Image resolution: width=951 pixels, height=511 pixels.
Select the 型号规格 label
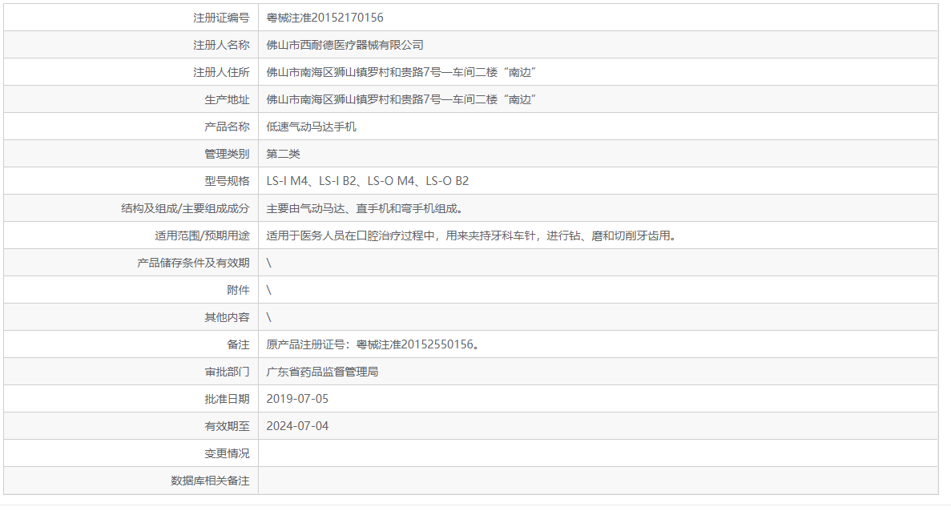click(227, 181)
